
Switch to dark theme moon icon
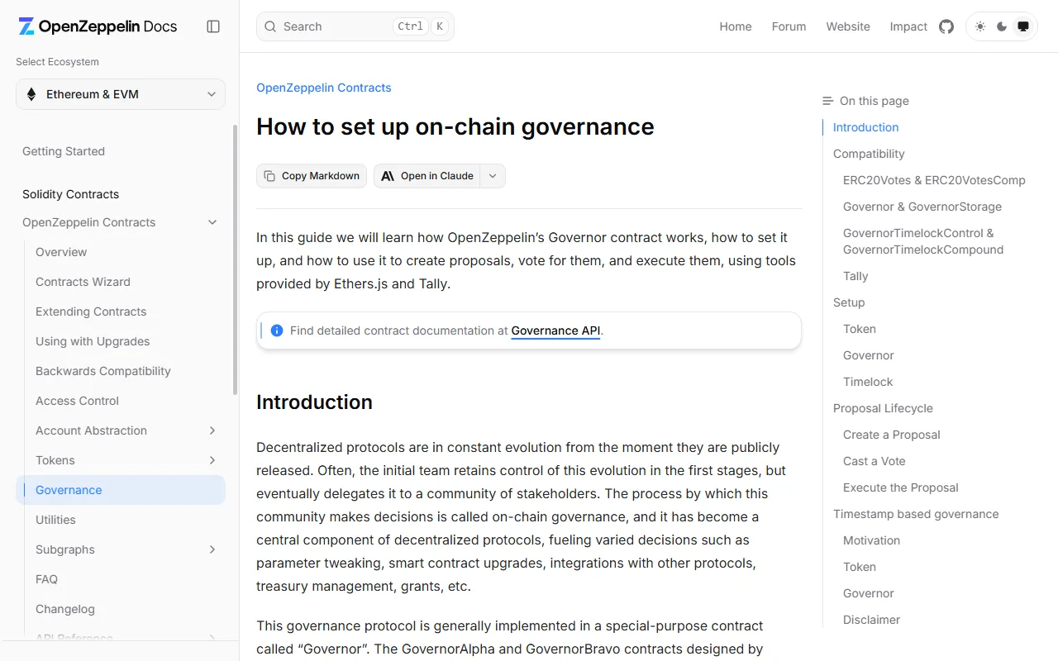click(x=1002, y=26)
